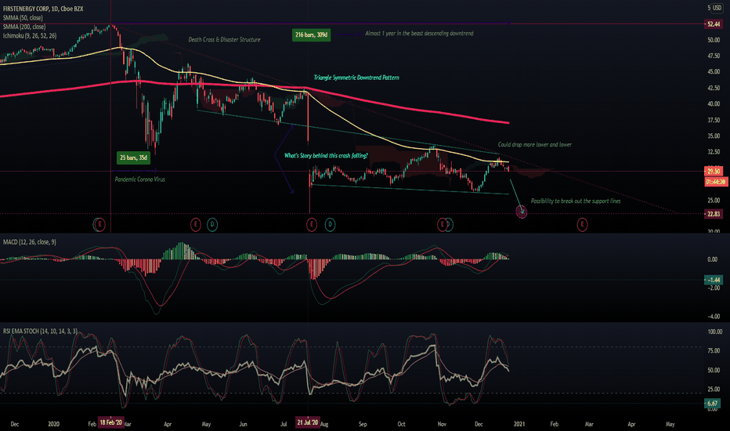Click the Could drop more lower annotation
The height and width of the screenshot is (431, 730).
pyautogui.click(x=535, y=144)
